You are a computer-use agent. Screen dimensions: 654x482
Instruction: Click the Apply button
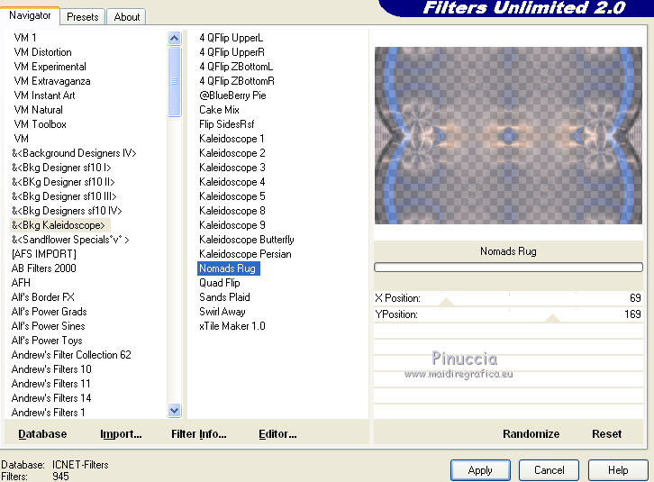point(480,470)
